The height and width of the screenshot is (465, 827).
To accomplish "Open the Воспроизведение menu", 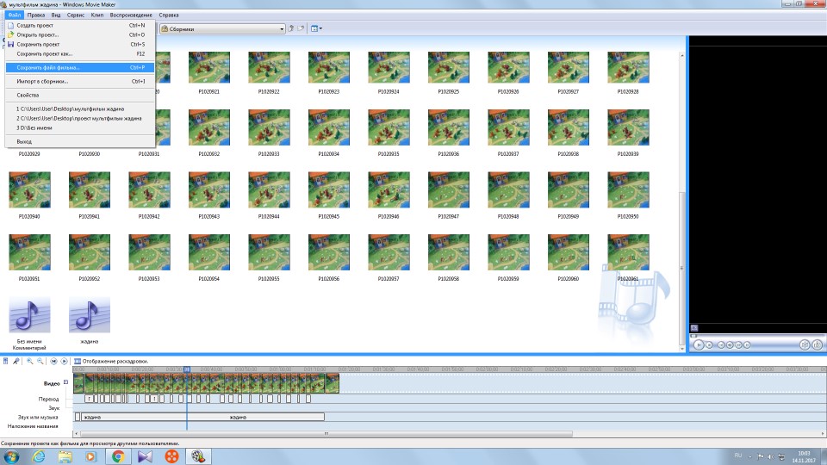I will click(131, 15).
